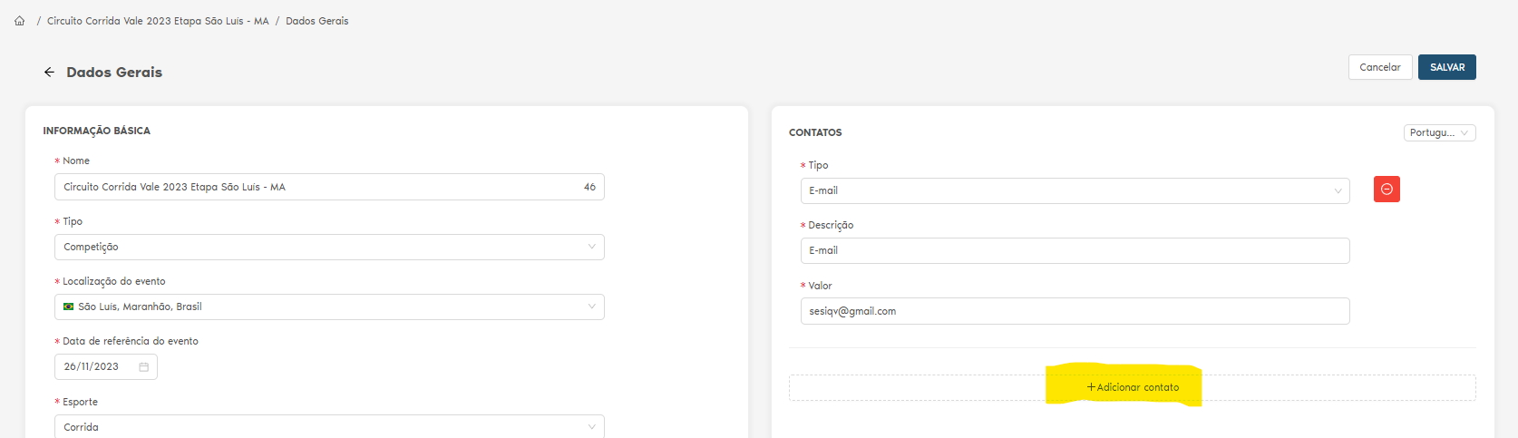
Task: Expand the Localização do evento dropdown
Action: [329, 307]
